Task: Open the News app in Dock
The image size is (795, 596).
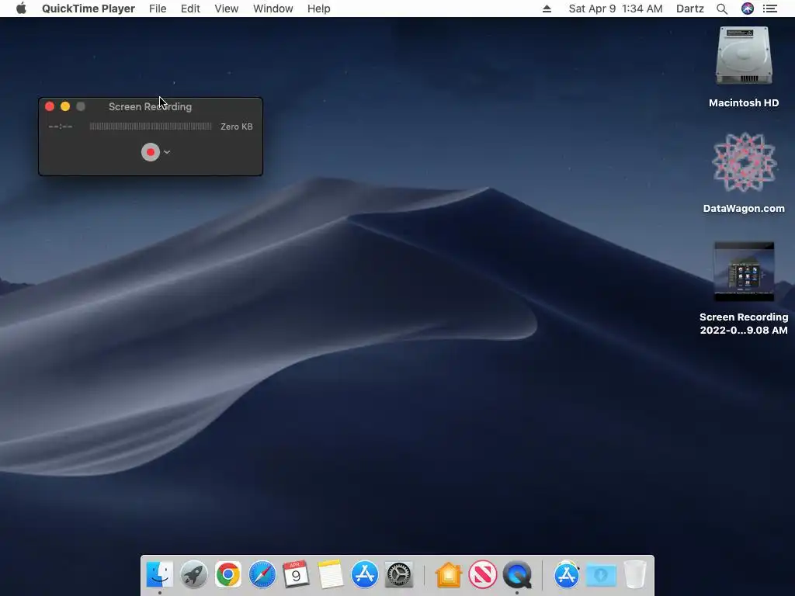Action: point(483,575)
